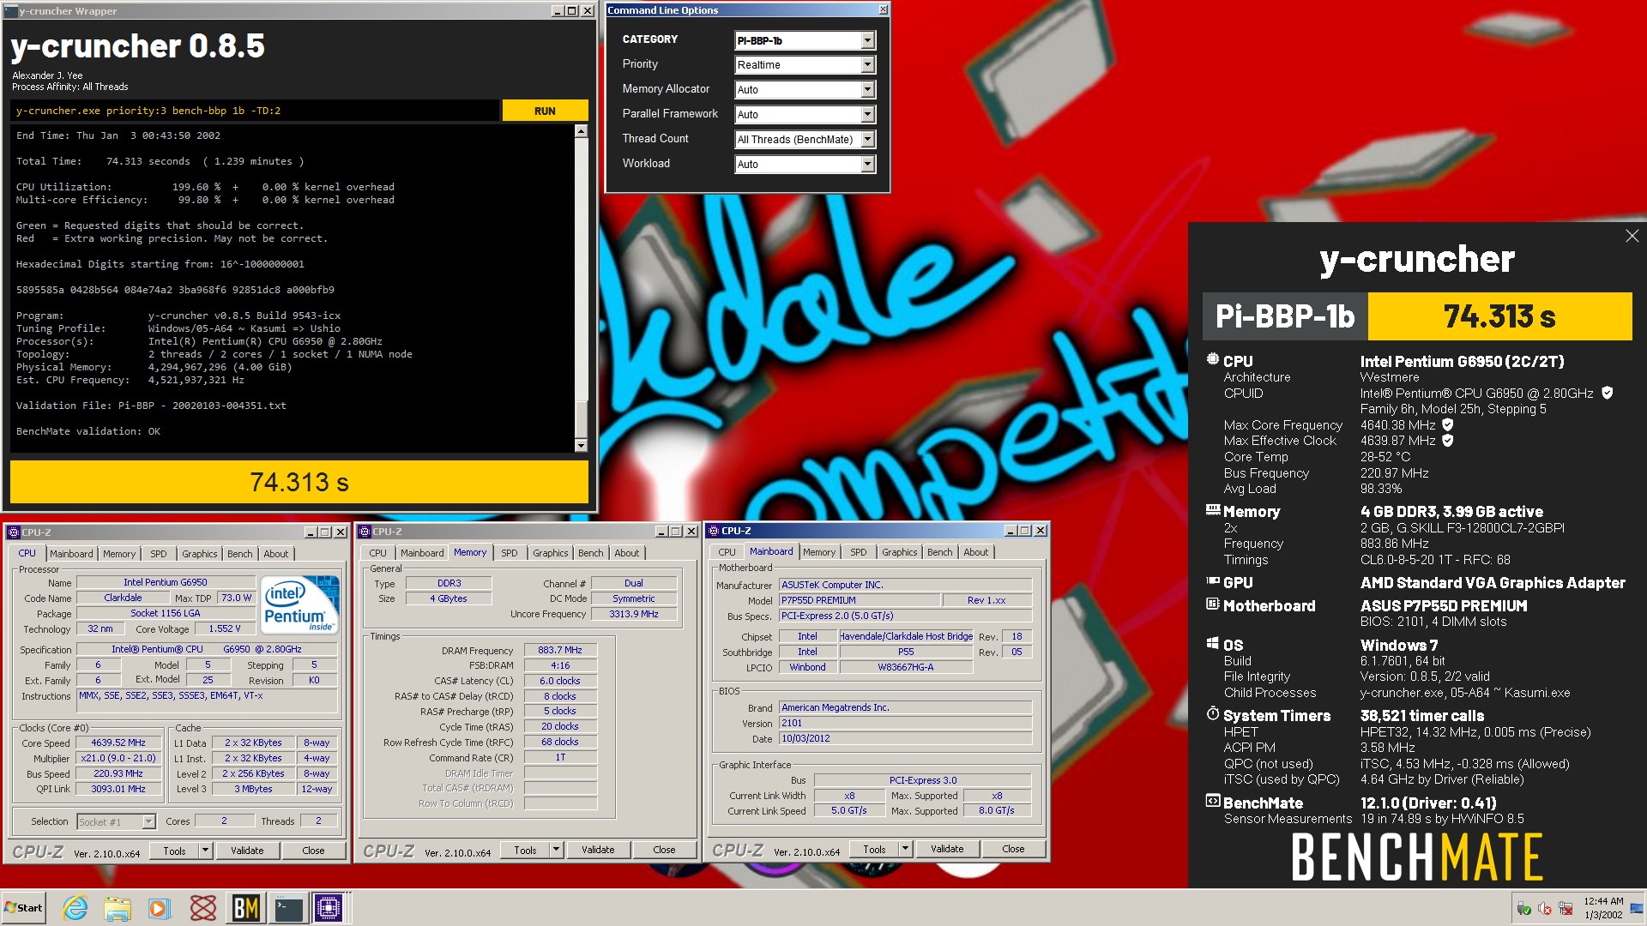Switch to Mainboard tab in the left CPU-Z window
Image resolution: width=1647 pixels, height=926 pixels.
(x=71, y=554)
